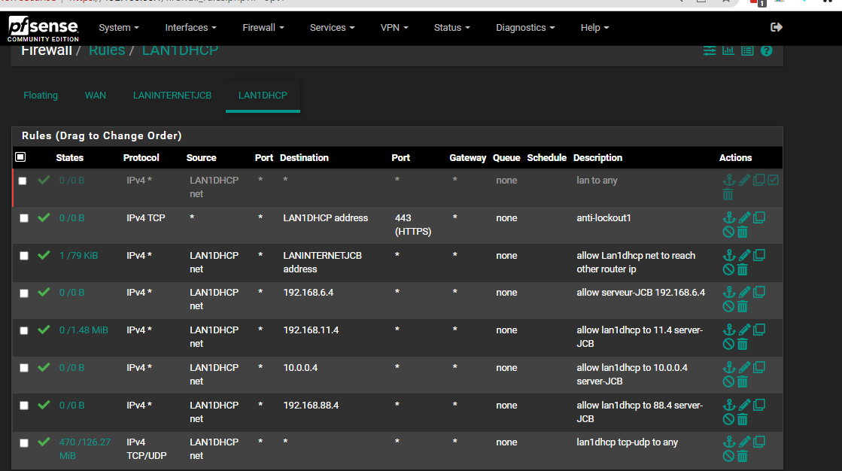842x471 pixels.
Task: Select checkbox for LANINTERNETJCB address rule
Action: coord(23,256)
